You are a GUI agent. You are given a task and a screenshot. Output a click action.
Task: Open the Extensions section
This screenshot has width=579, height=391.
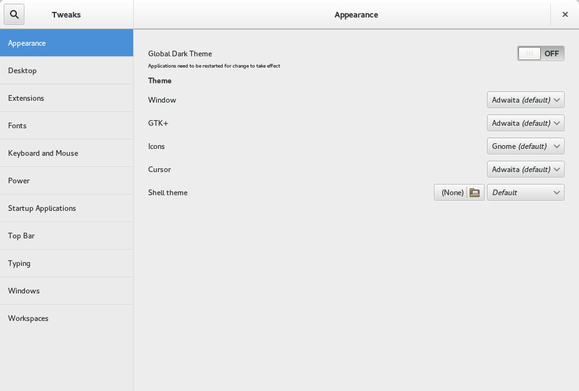[66, 98]
